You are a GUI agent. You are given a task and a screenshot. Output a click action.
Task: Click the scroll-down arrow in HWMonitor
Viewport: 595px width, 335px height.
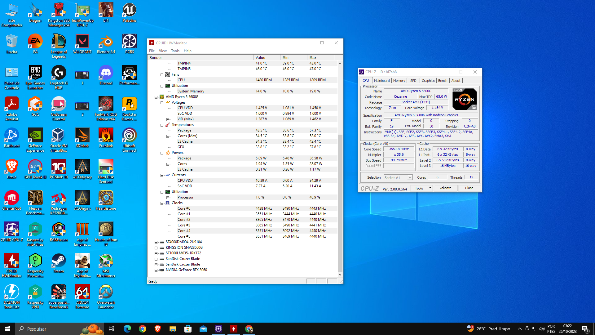point(340,275)
